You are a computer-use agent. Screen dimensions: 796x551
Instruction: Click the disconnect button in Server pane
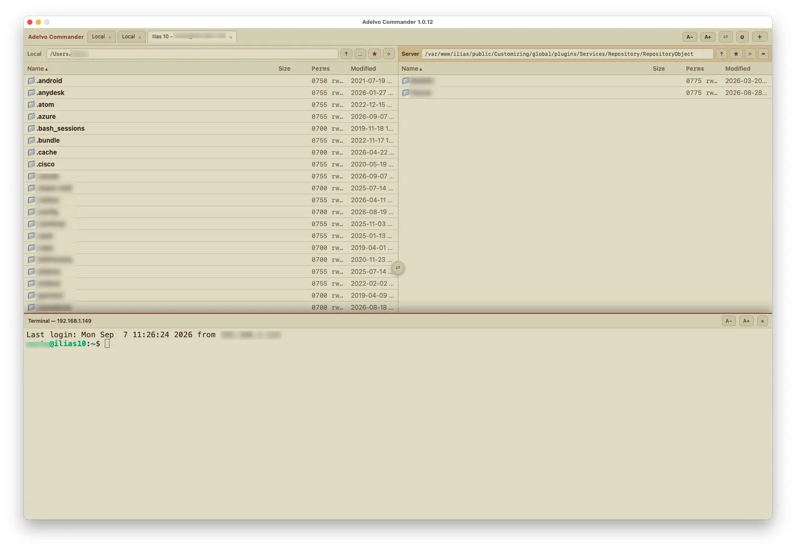[x=763, y=54]
